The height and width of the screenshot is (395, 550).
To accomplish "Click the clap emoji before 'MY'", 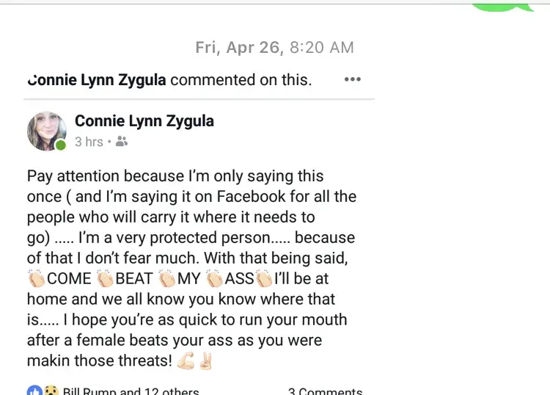I will pos(167,279).
